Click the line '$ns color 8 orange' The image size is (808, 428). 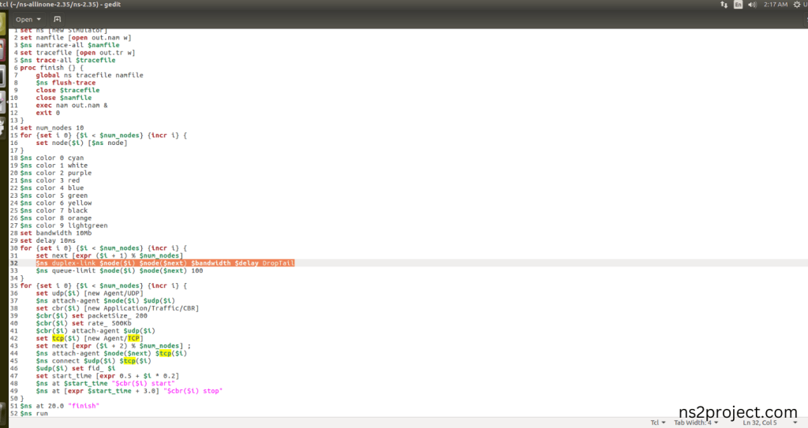point(56,218)
